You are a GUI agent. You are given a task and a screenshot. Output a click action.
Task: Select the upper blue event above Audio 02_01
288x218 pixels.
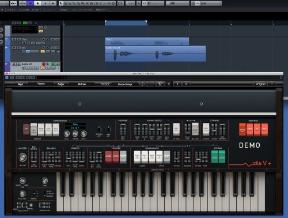click(x=147, y=42)
